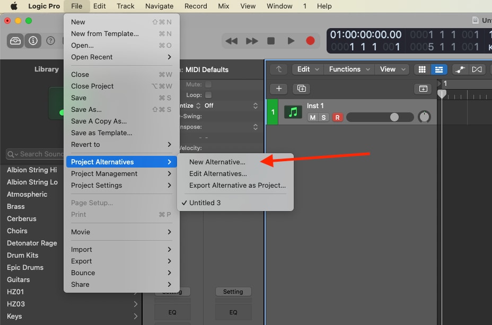Click the left EQ button on channel strip

172,312
